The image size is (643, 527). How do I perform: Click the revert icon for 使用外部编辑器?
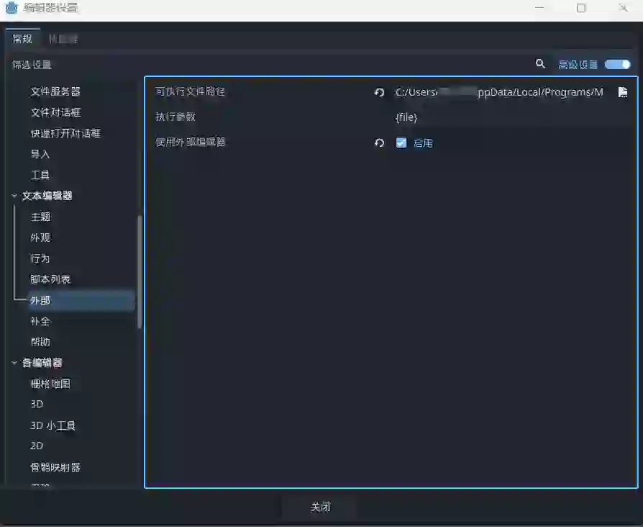coord(379,143)
